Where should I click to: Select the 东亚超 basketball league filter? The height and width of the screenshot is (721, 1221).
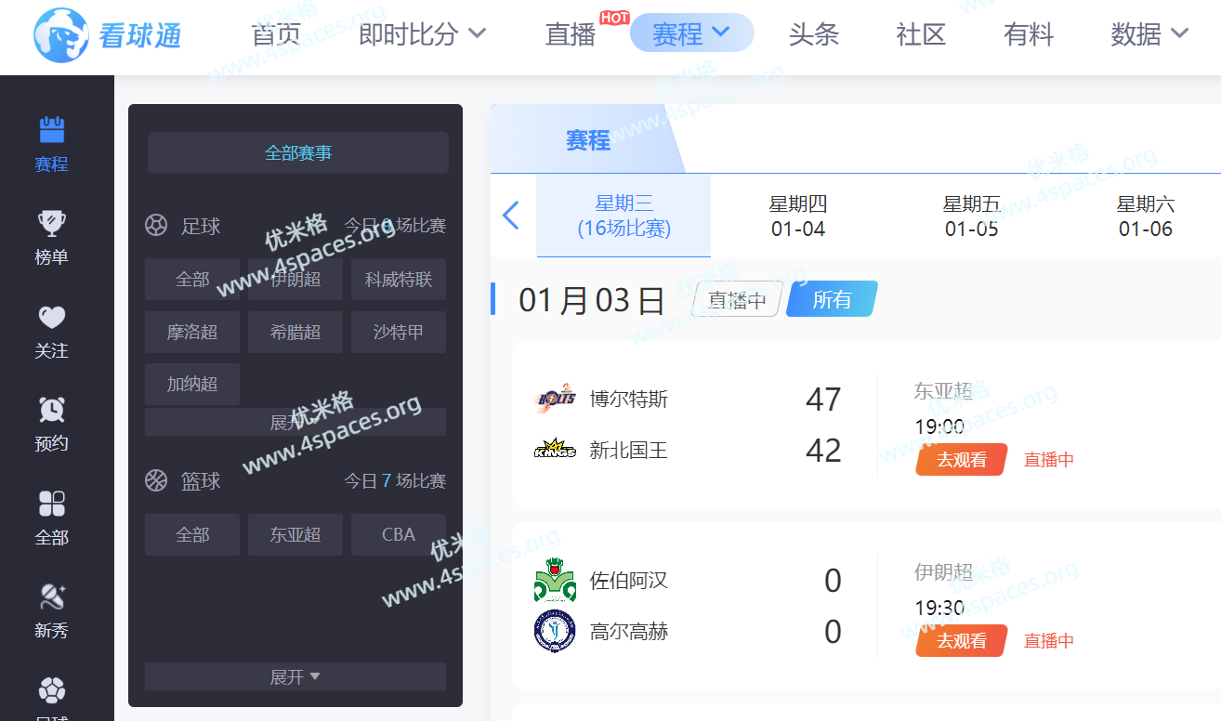(295, 535)
